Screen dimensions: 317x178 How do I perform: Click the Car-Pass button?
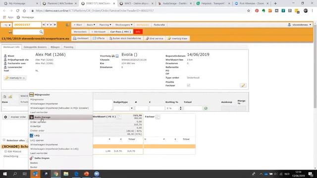pyautogui.click(x=120, y=32)
